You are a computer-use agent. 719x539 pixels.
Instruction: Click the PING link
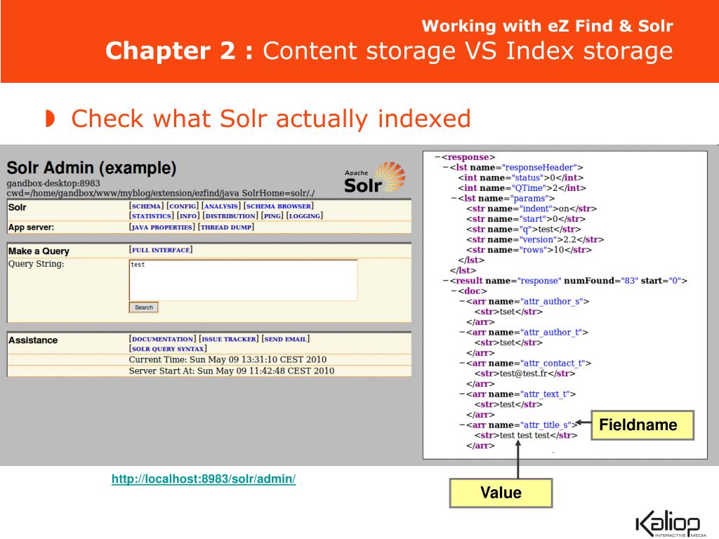(272, 216)
